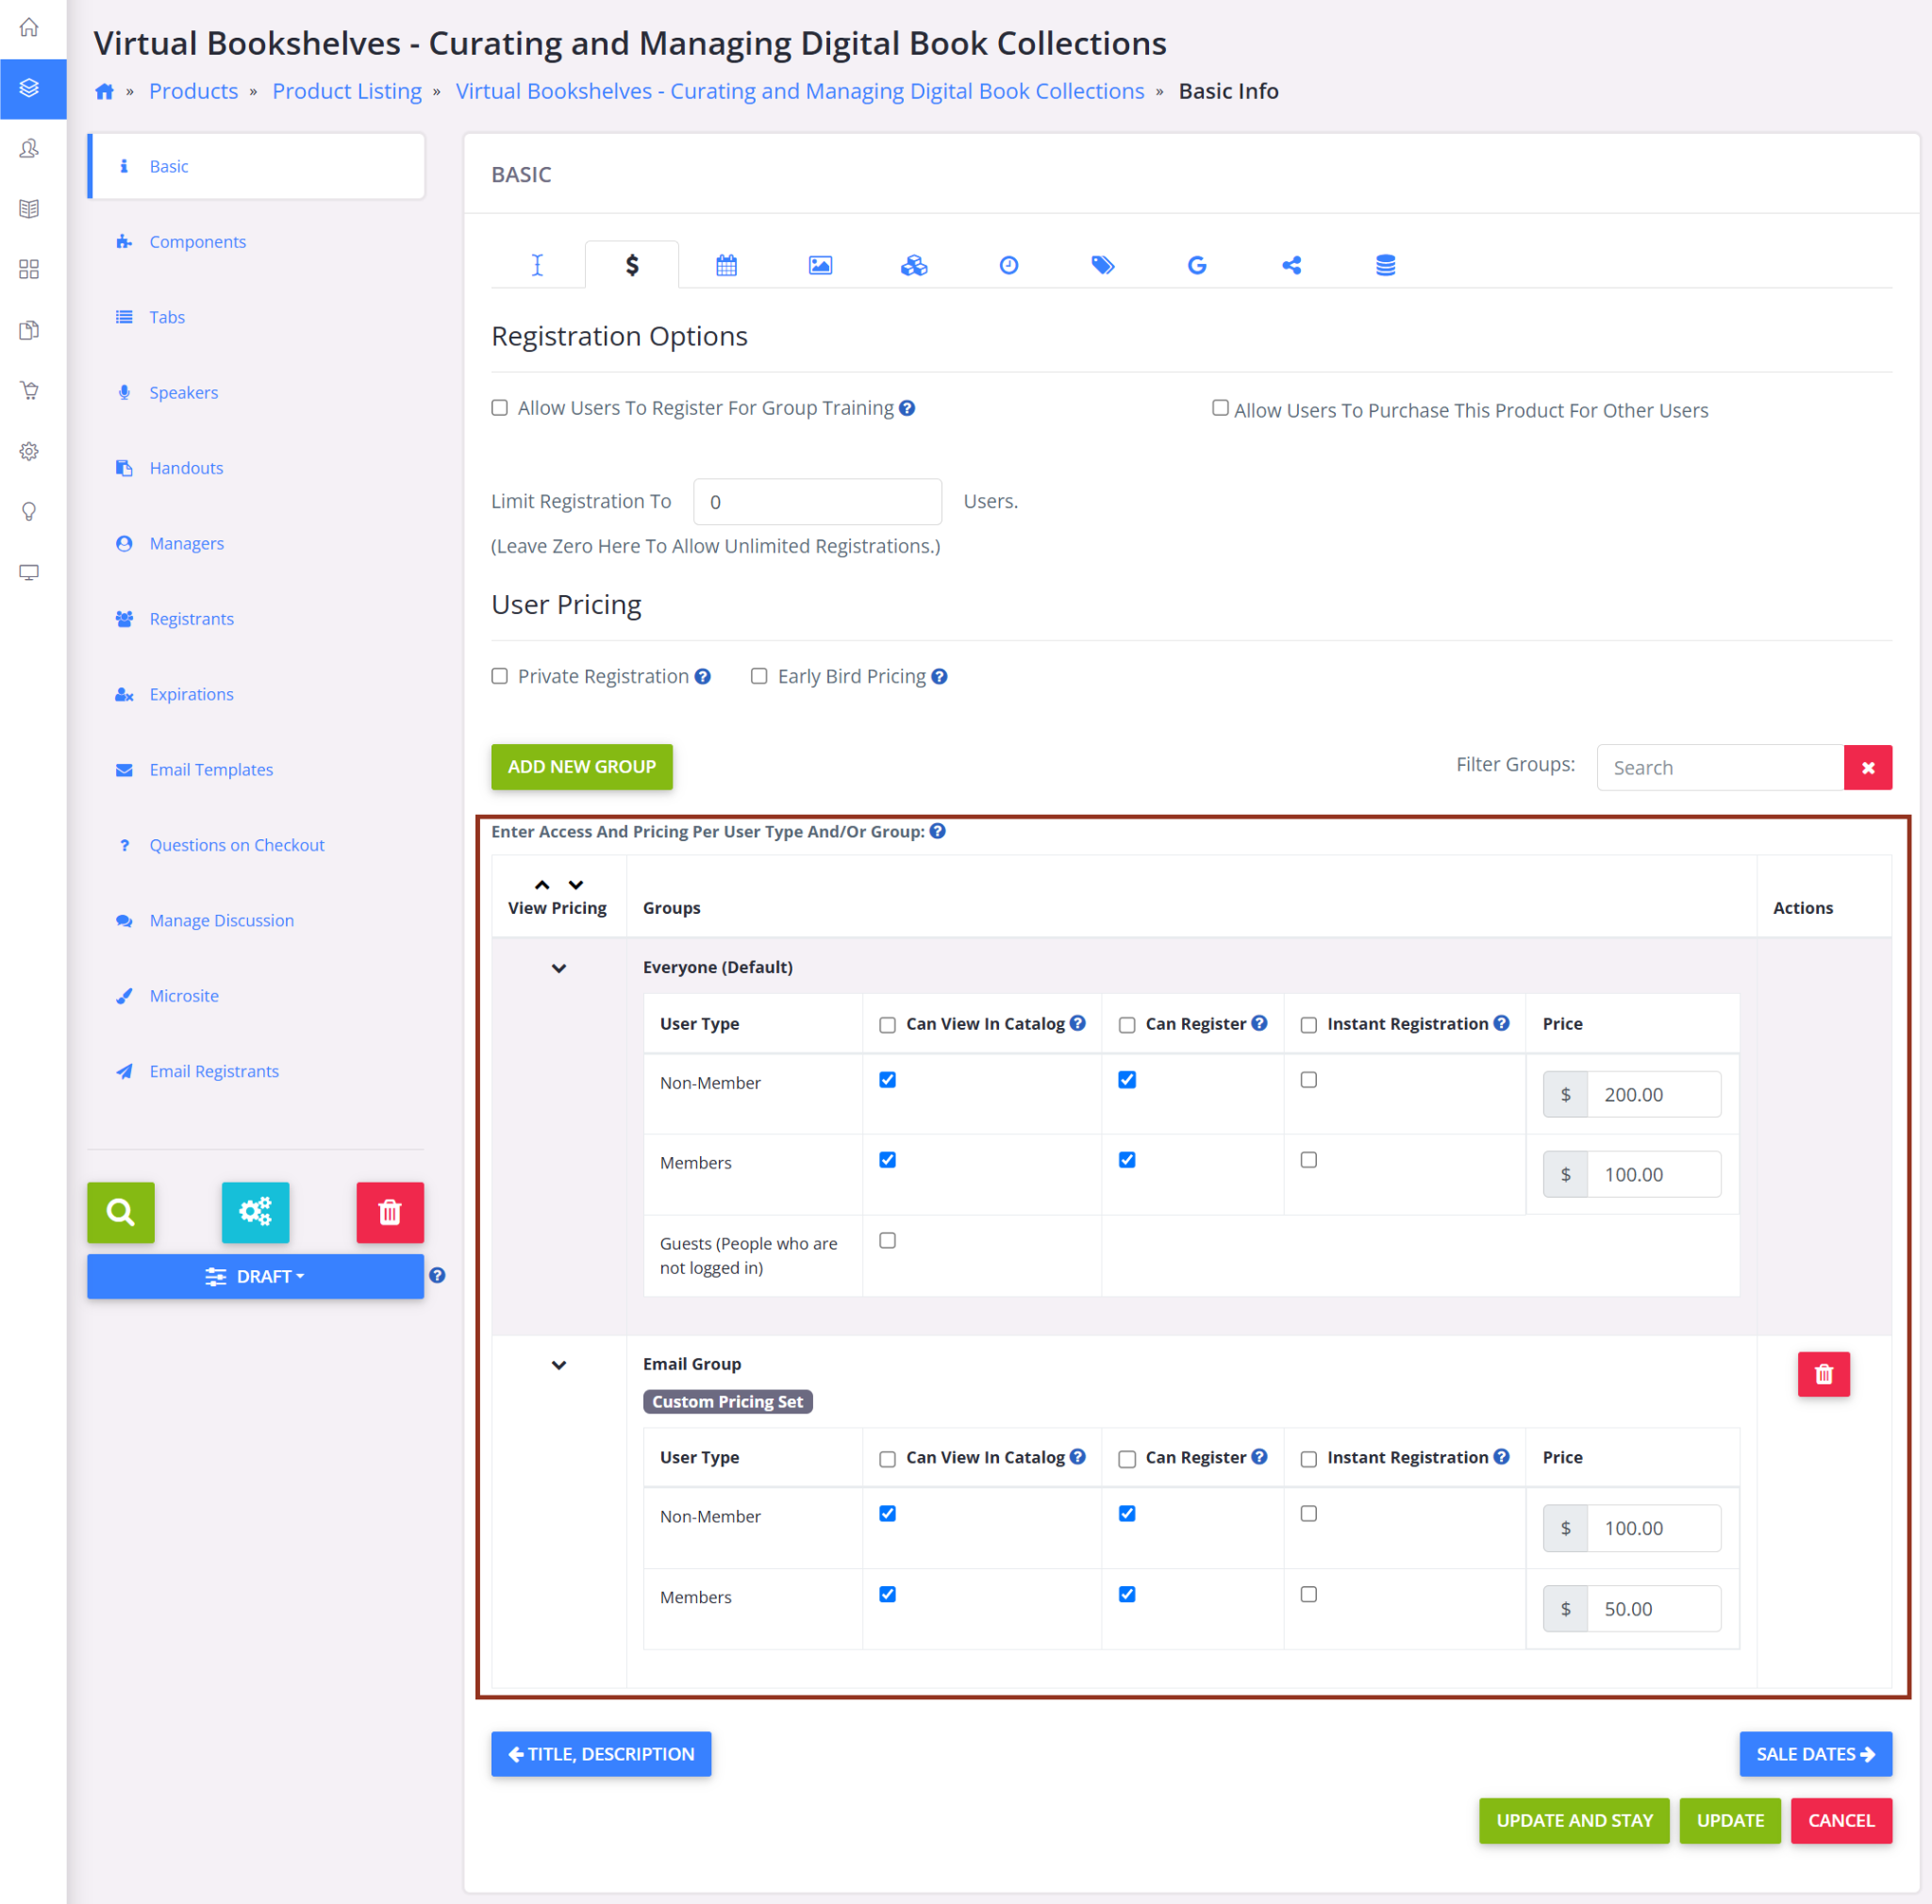This screenshot has width=1932, height=1904.
Task: Open Components in the left menu
Action: click(197, 241)
